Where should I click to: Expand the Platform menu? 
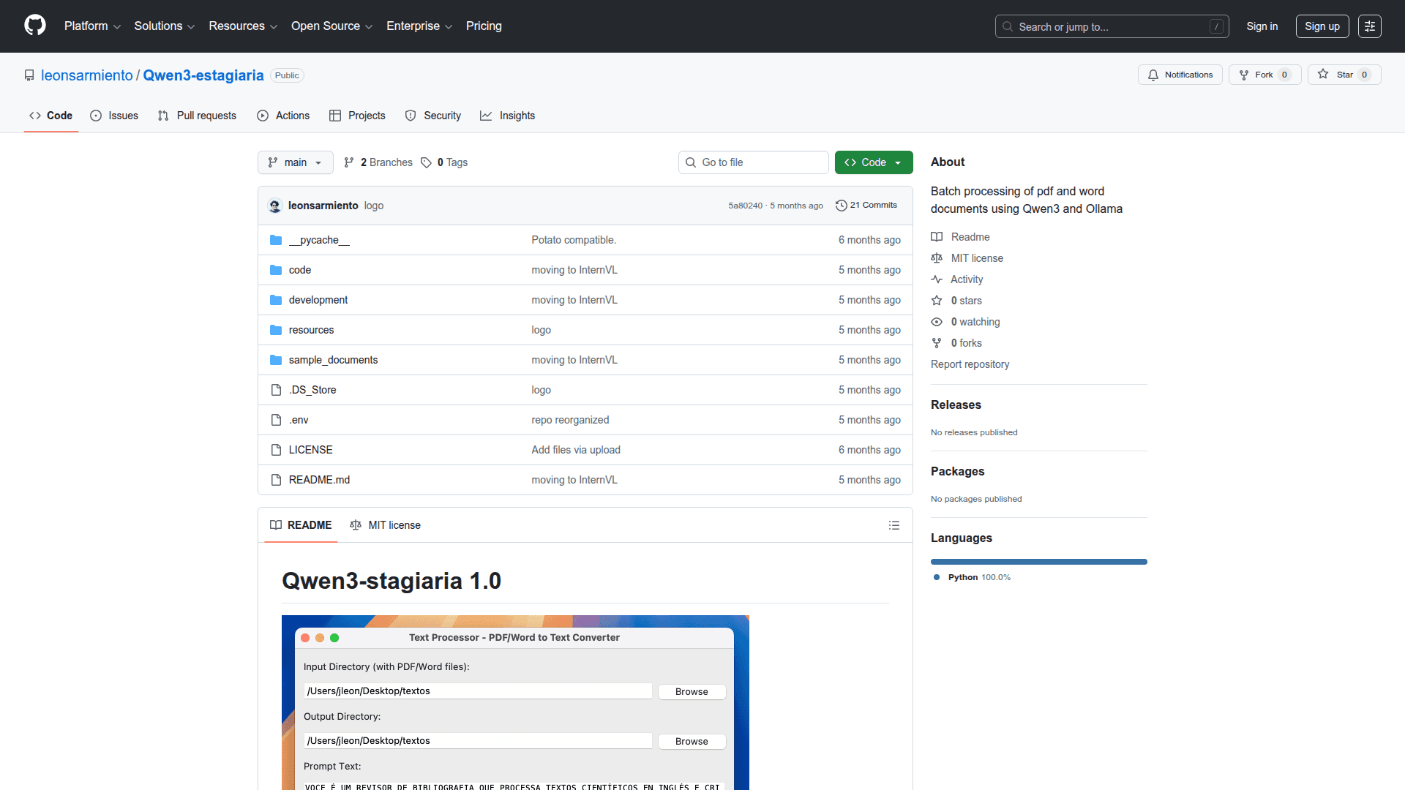pos(92,26)
